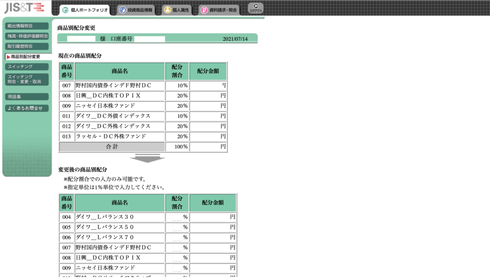The image size is (490, 279).
Task: Open the よくあるお問合せ FAQ link
Action: point(27,108)
